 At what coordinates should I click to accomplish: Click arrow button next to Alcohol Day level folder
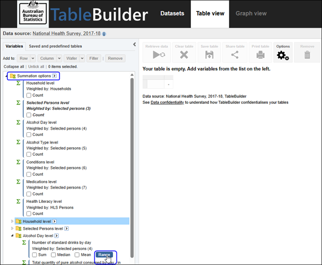click(57, 236)
